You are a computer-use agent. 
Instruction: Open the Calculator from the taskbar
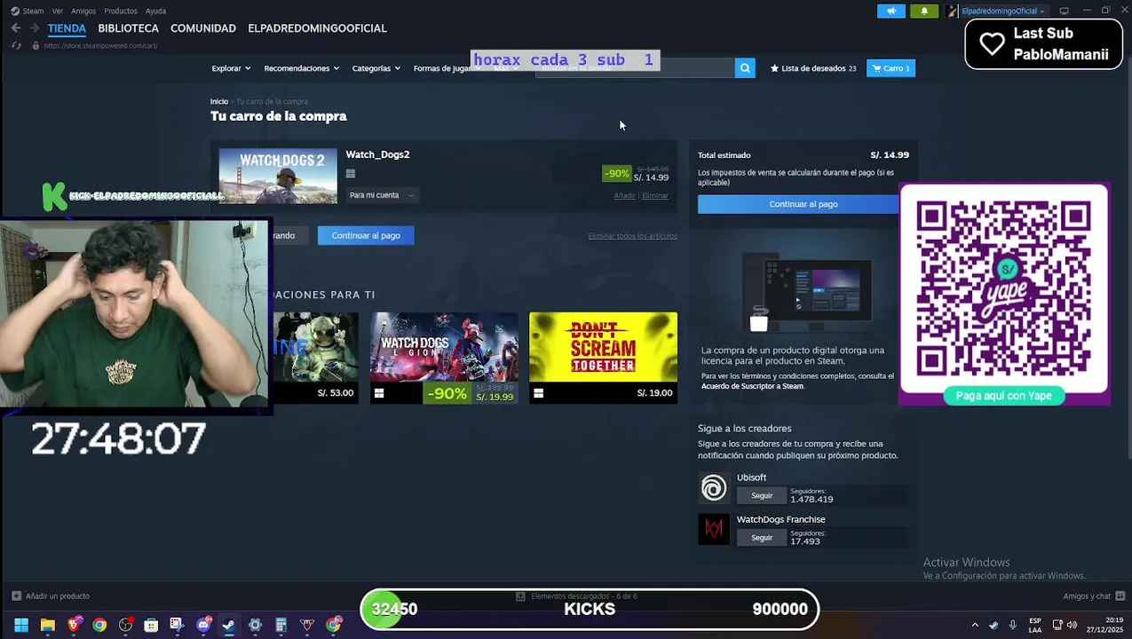[281, 625]
